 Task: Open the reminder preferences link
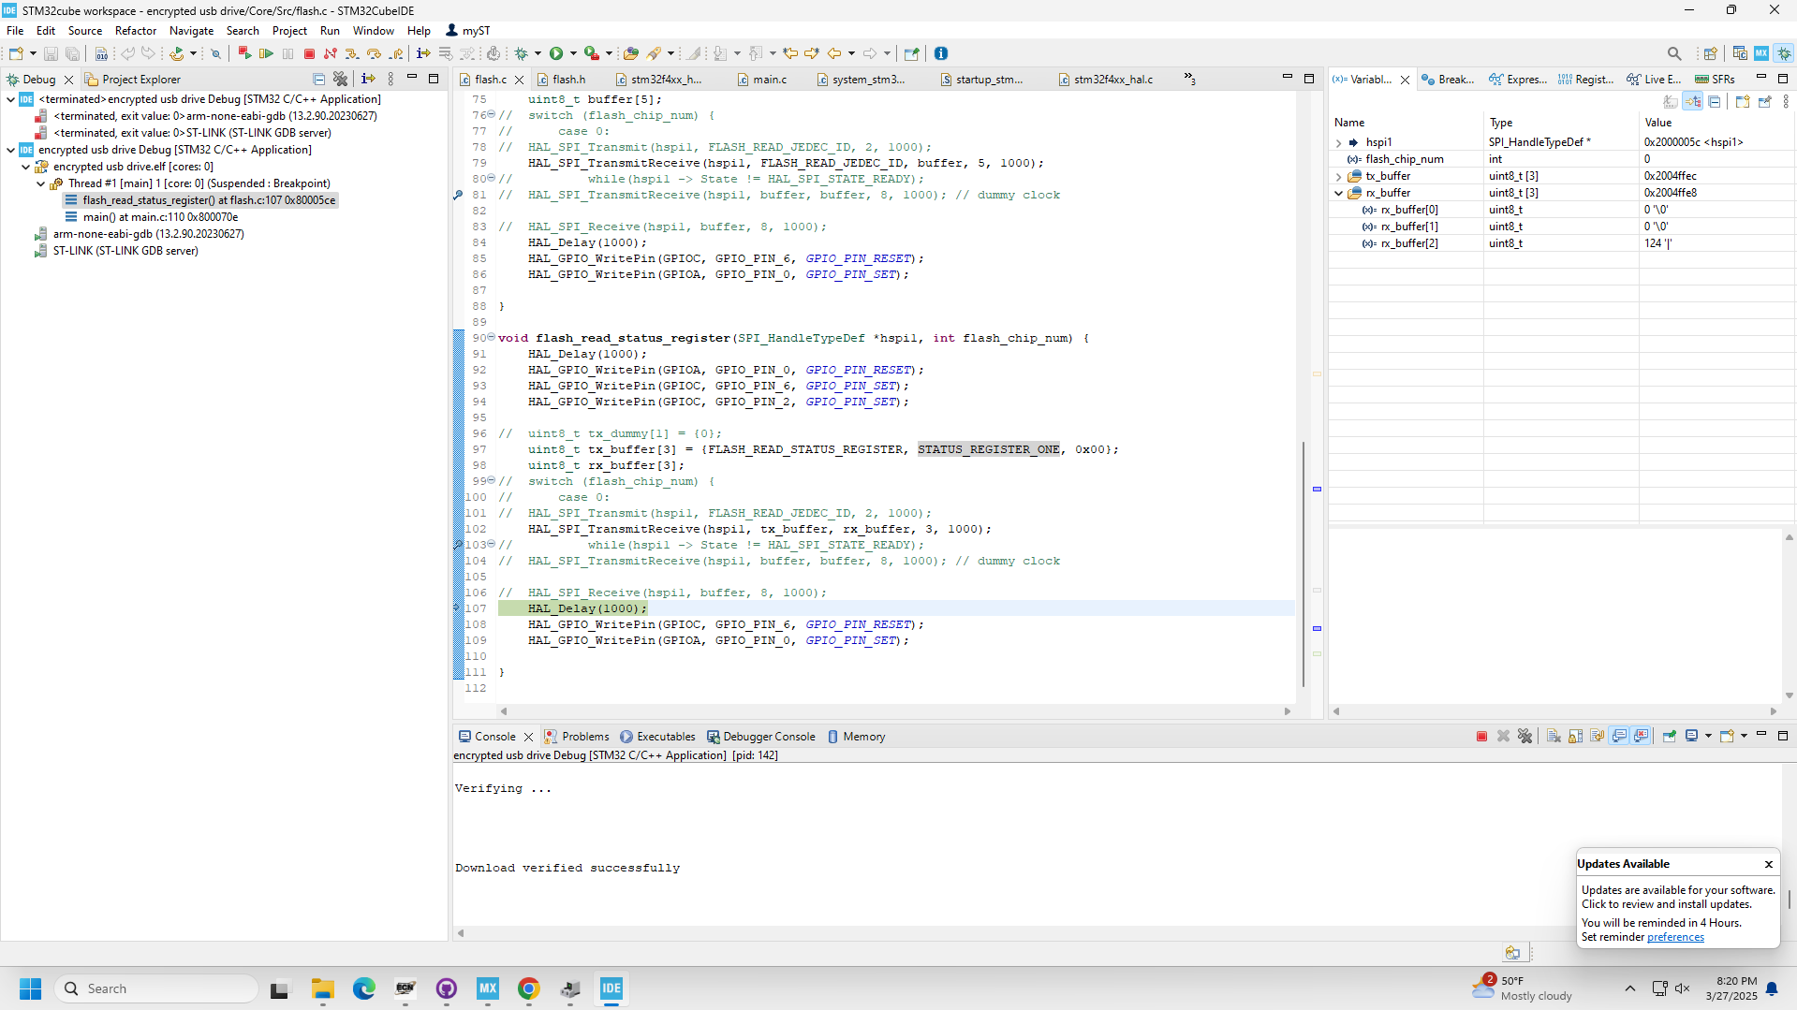click(1675, 937)
